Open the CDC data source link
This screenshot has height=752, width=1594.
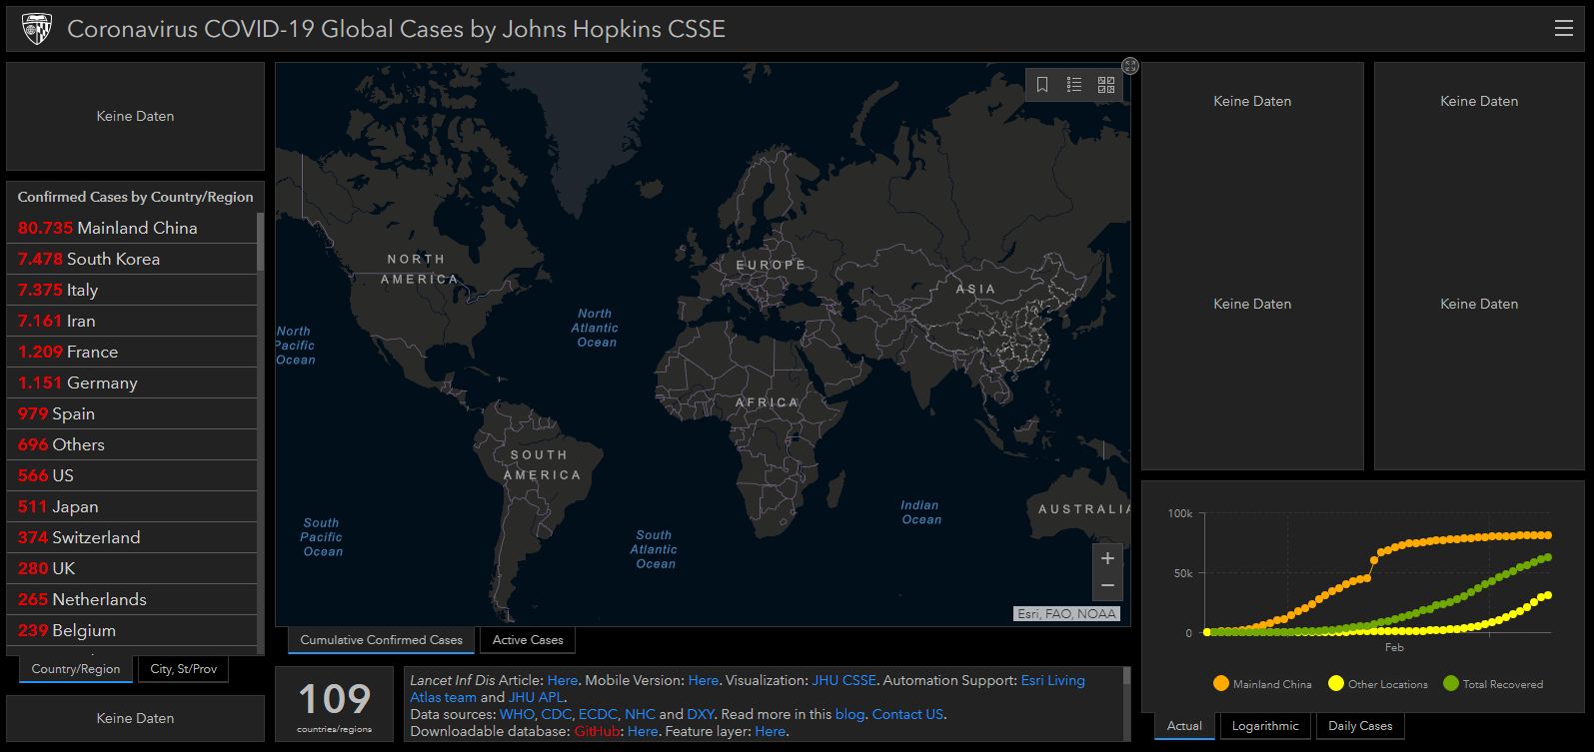click(x=556, y=714)
